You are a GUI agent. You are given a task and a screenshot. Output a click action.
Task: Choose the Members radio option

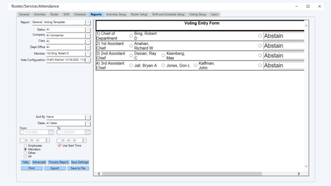click(x=25, y=149)
